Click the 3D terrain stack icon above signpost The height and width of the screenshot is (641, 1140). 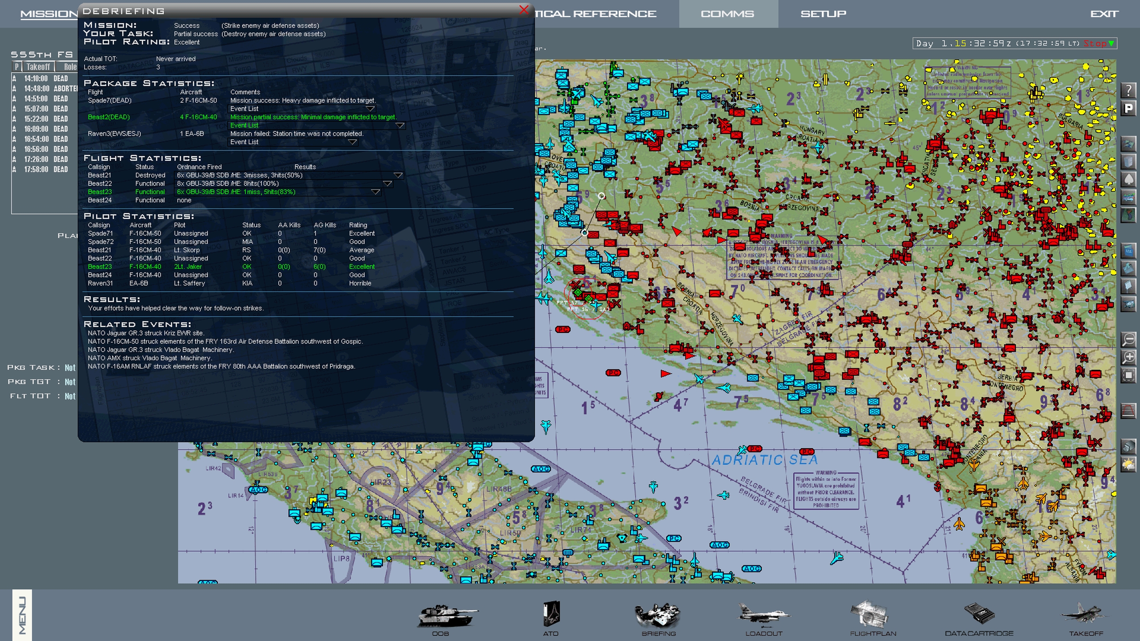(x=1128, y=269)
